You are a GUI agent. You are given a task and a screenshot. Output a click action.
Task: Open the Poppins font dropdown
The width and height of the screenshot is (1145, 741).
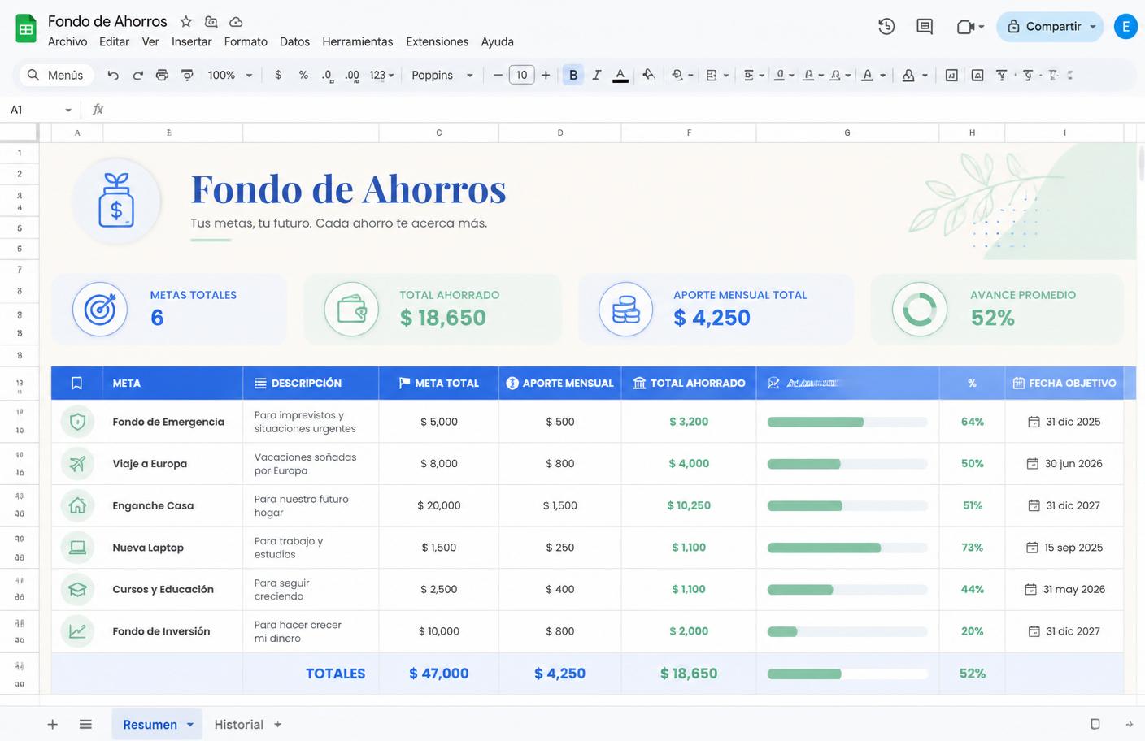pyautogui.click(x=442, y=75)
